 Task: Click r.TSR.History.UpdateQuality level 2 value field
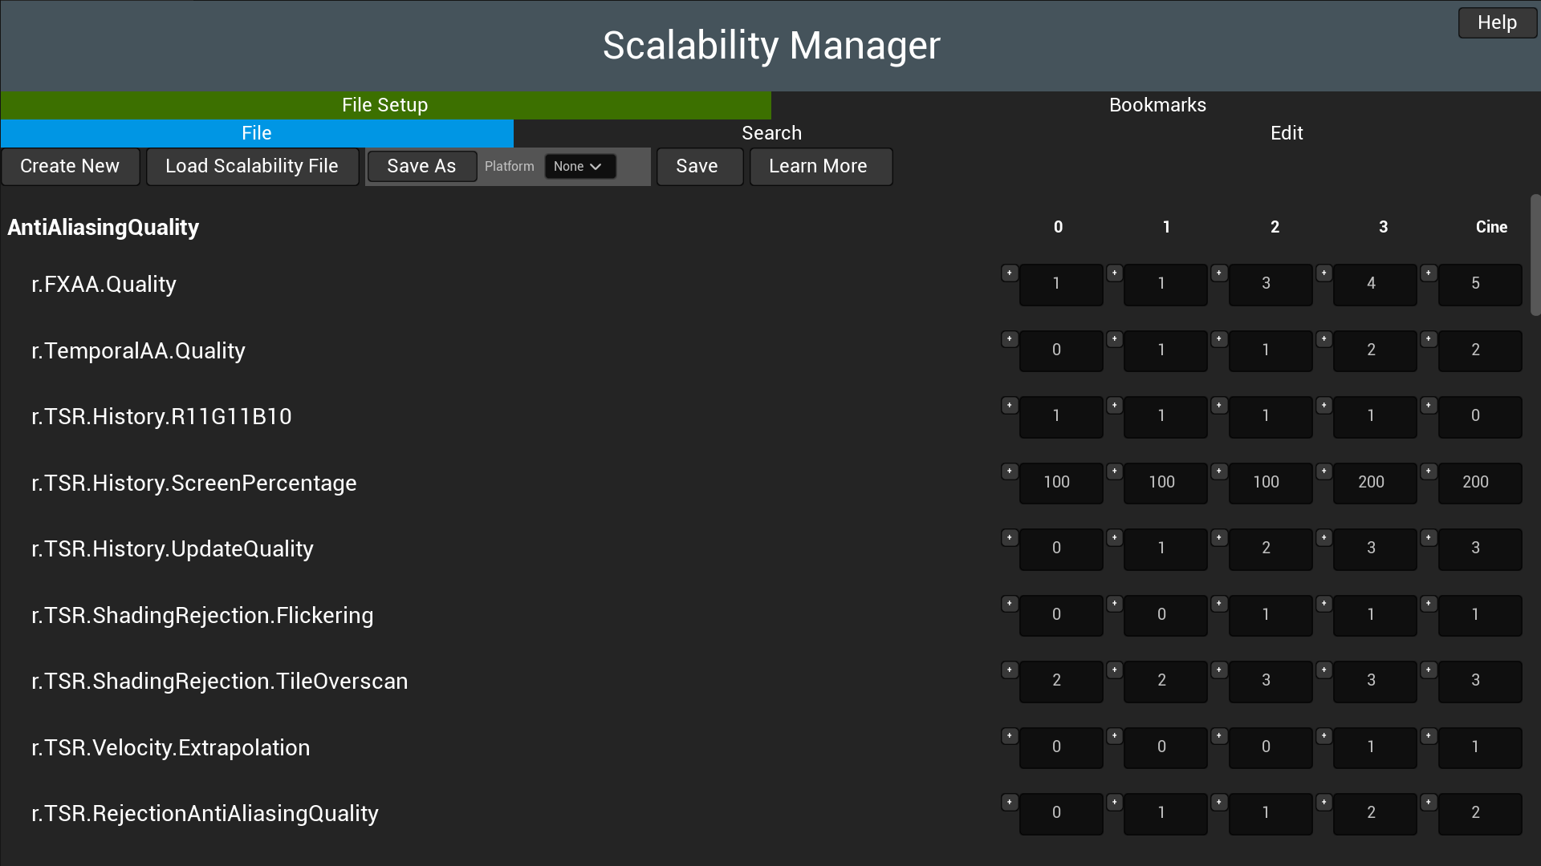(x=1270, y=549)
